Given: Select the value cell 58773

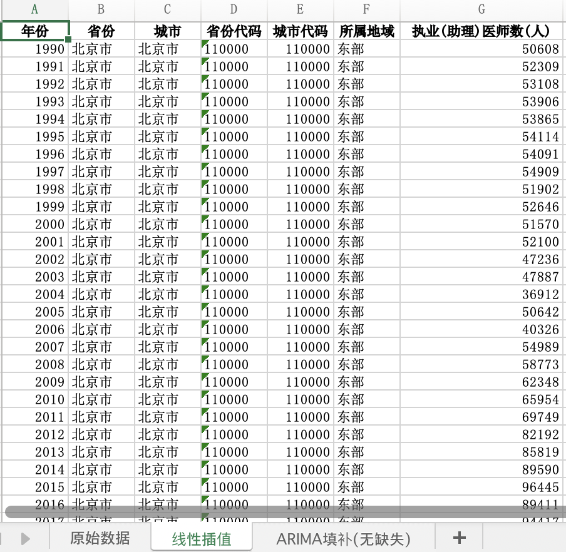Looking at the screenshot, I should 481,365.
